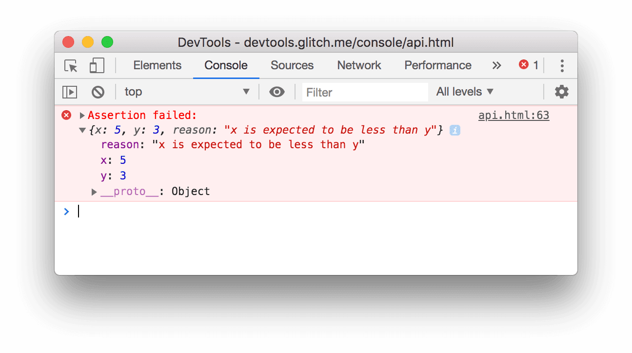Viewport: 632px width, 353px height.
Task: Click the red error count badge
Action: (529, 65)
